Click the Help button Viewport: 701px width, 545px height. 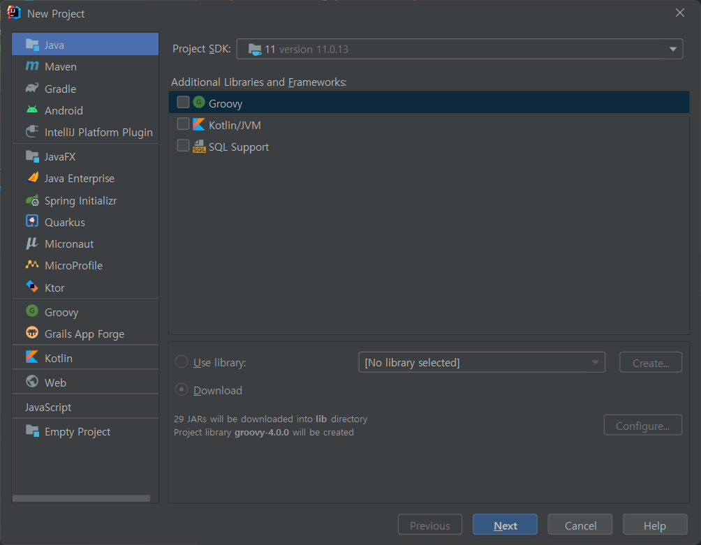[655, 525]
